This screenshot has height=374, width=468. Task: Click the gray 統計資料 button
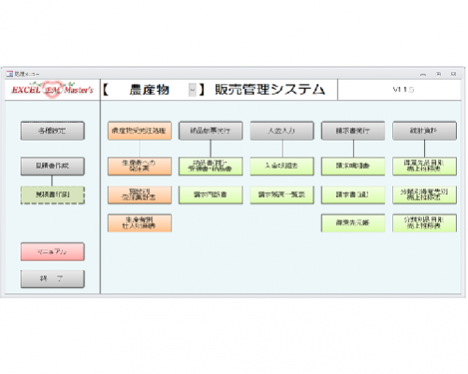pos(424,130)
